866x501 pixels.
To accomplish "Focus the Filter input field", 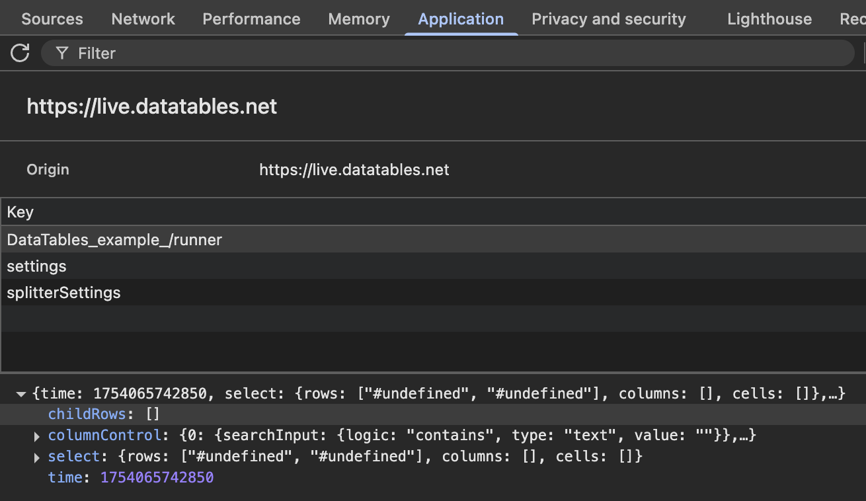I will [448, 53].
